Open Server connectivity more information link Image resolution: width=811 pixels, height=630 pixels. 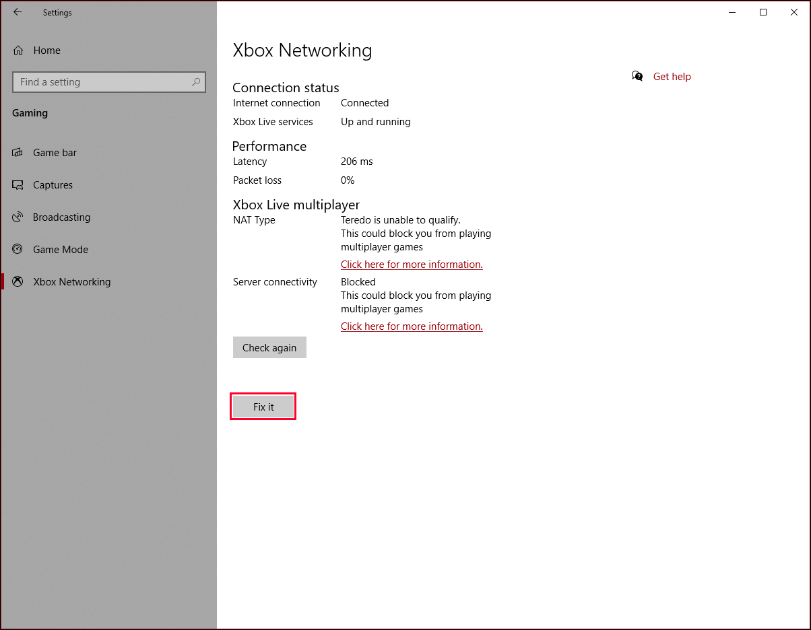coord(412,326)
